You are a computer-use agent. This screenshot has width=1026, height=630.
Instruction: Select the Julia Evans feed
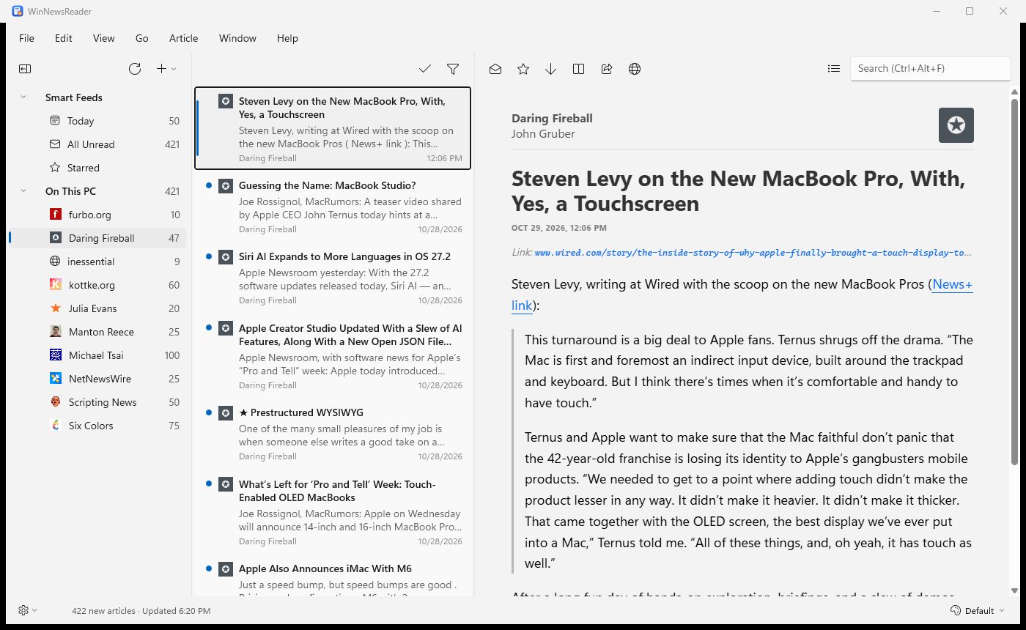pyautogui.click(x=97, y=308)
